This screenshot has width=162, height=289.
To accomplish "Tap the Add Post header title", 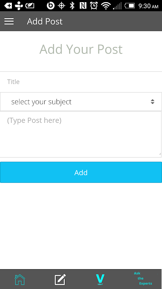I will 45,21.
